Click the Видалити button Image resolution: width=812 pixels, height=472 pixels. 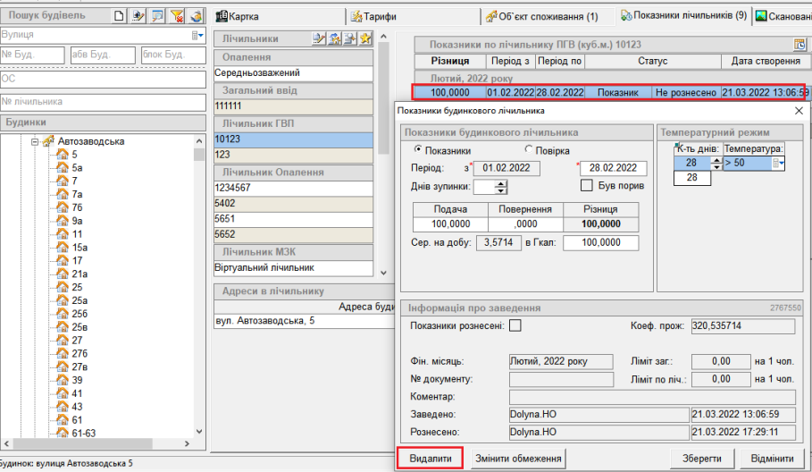coord(430,459)
